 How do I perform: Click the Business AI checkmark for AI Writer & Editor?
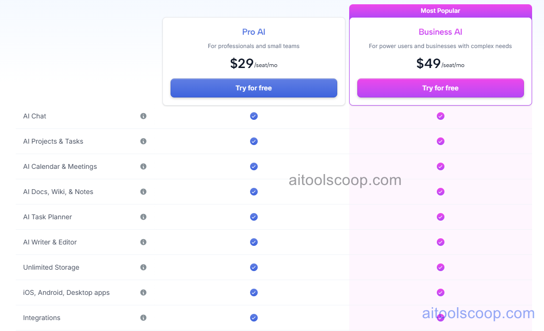(x=440, y=242)
